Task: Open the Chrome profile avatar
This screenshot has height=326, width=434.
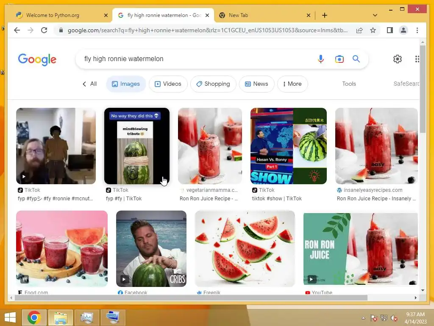Action: pyautogui.click(x=403, y=30)
